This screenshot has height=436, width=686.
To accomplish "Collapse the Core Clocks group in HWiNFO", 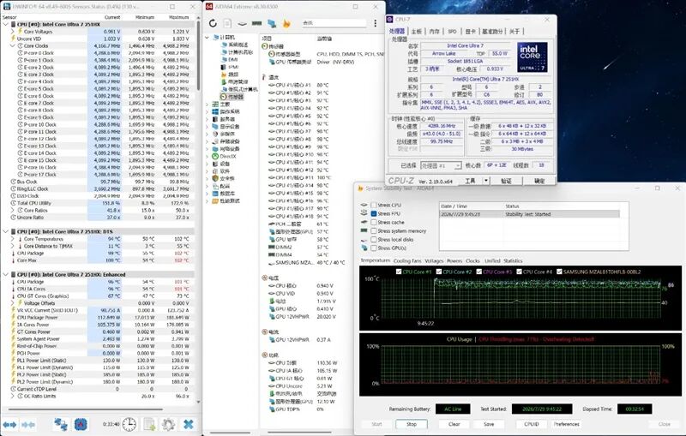I will (x=13, y=46).
